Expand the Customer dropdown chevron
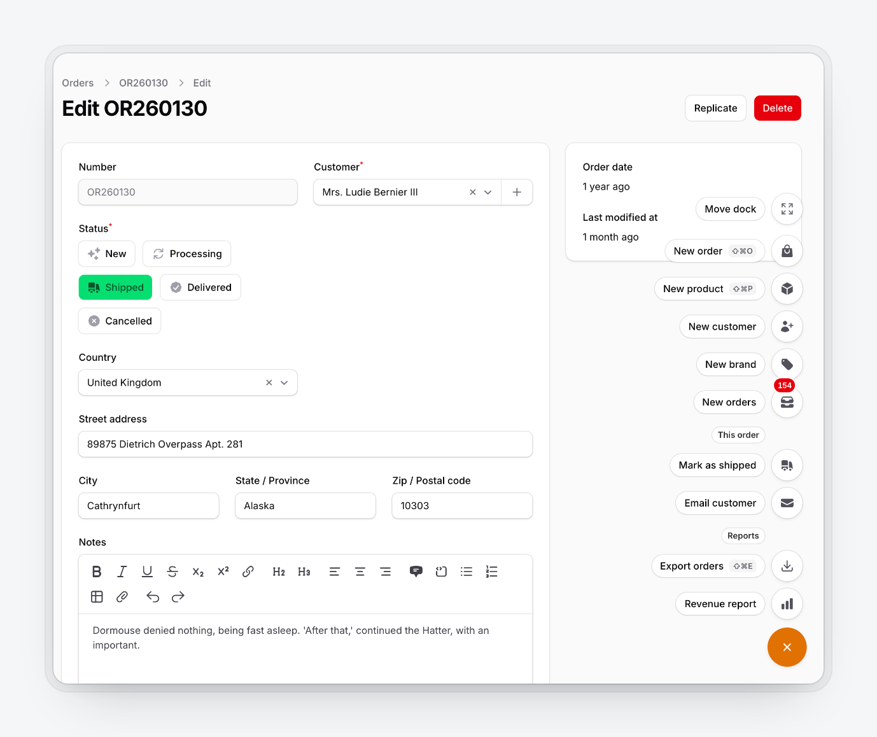The image size is (877, 737). pos(488,192)
